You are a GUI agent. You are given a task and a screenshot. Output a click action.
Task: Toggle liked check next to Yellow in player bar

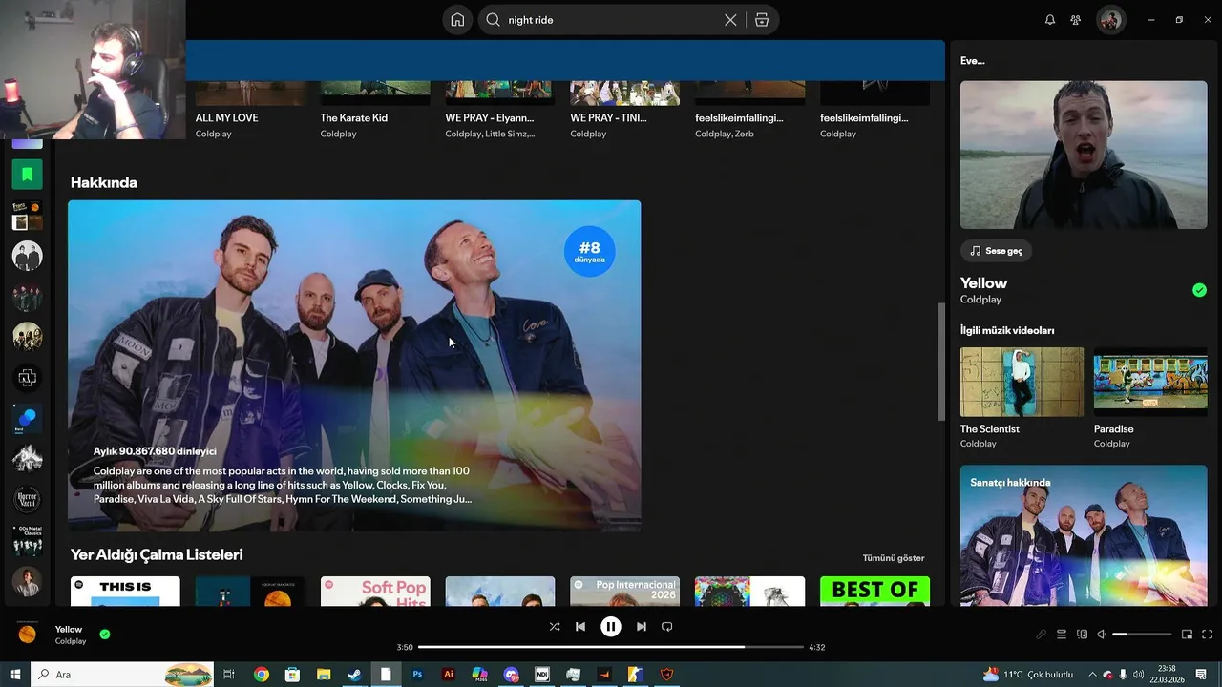105,634
